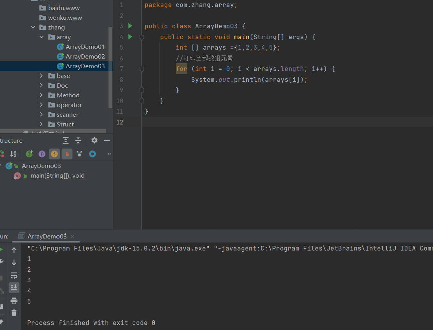Toggle Scroll to End in run console
Viewport: 433px width, 330px height.
coord(14,288)
